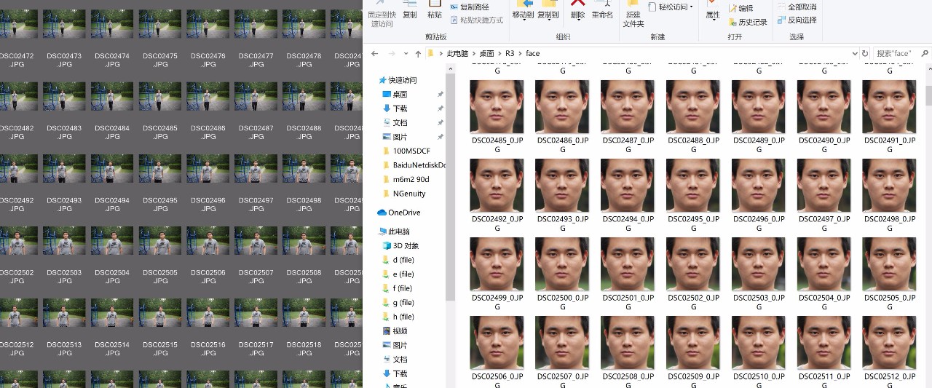932x388 pixels.
Task: Open the d (file) drive
Action: [398, 260]
